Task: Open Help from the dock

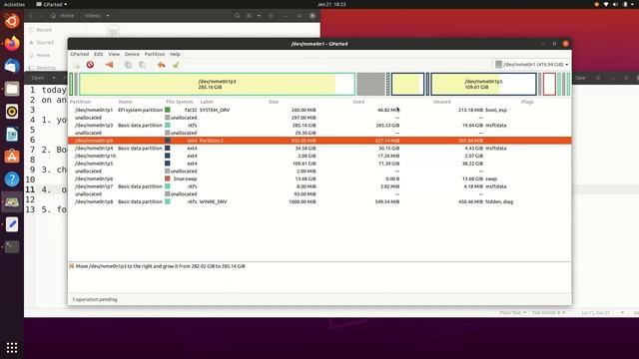Action: [12, 179]
